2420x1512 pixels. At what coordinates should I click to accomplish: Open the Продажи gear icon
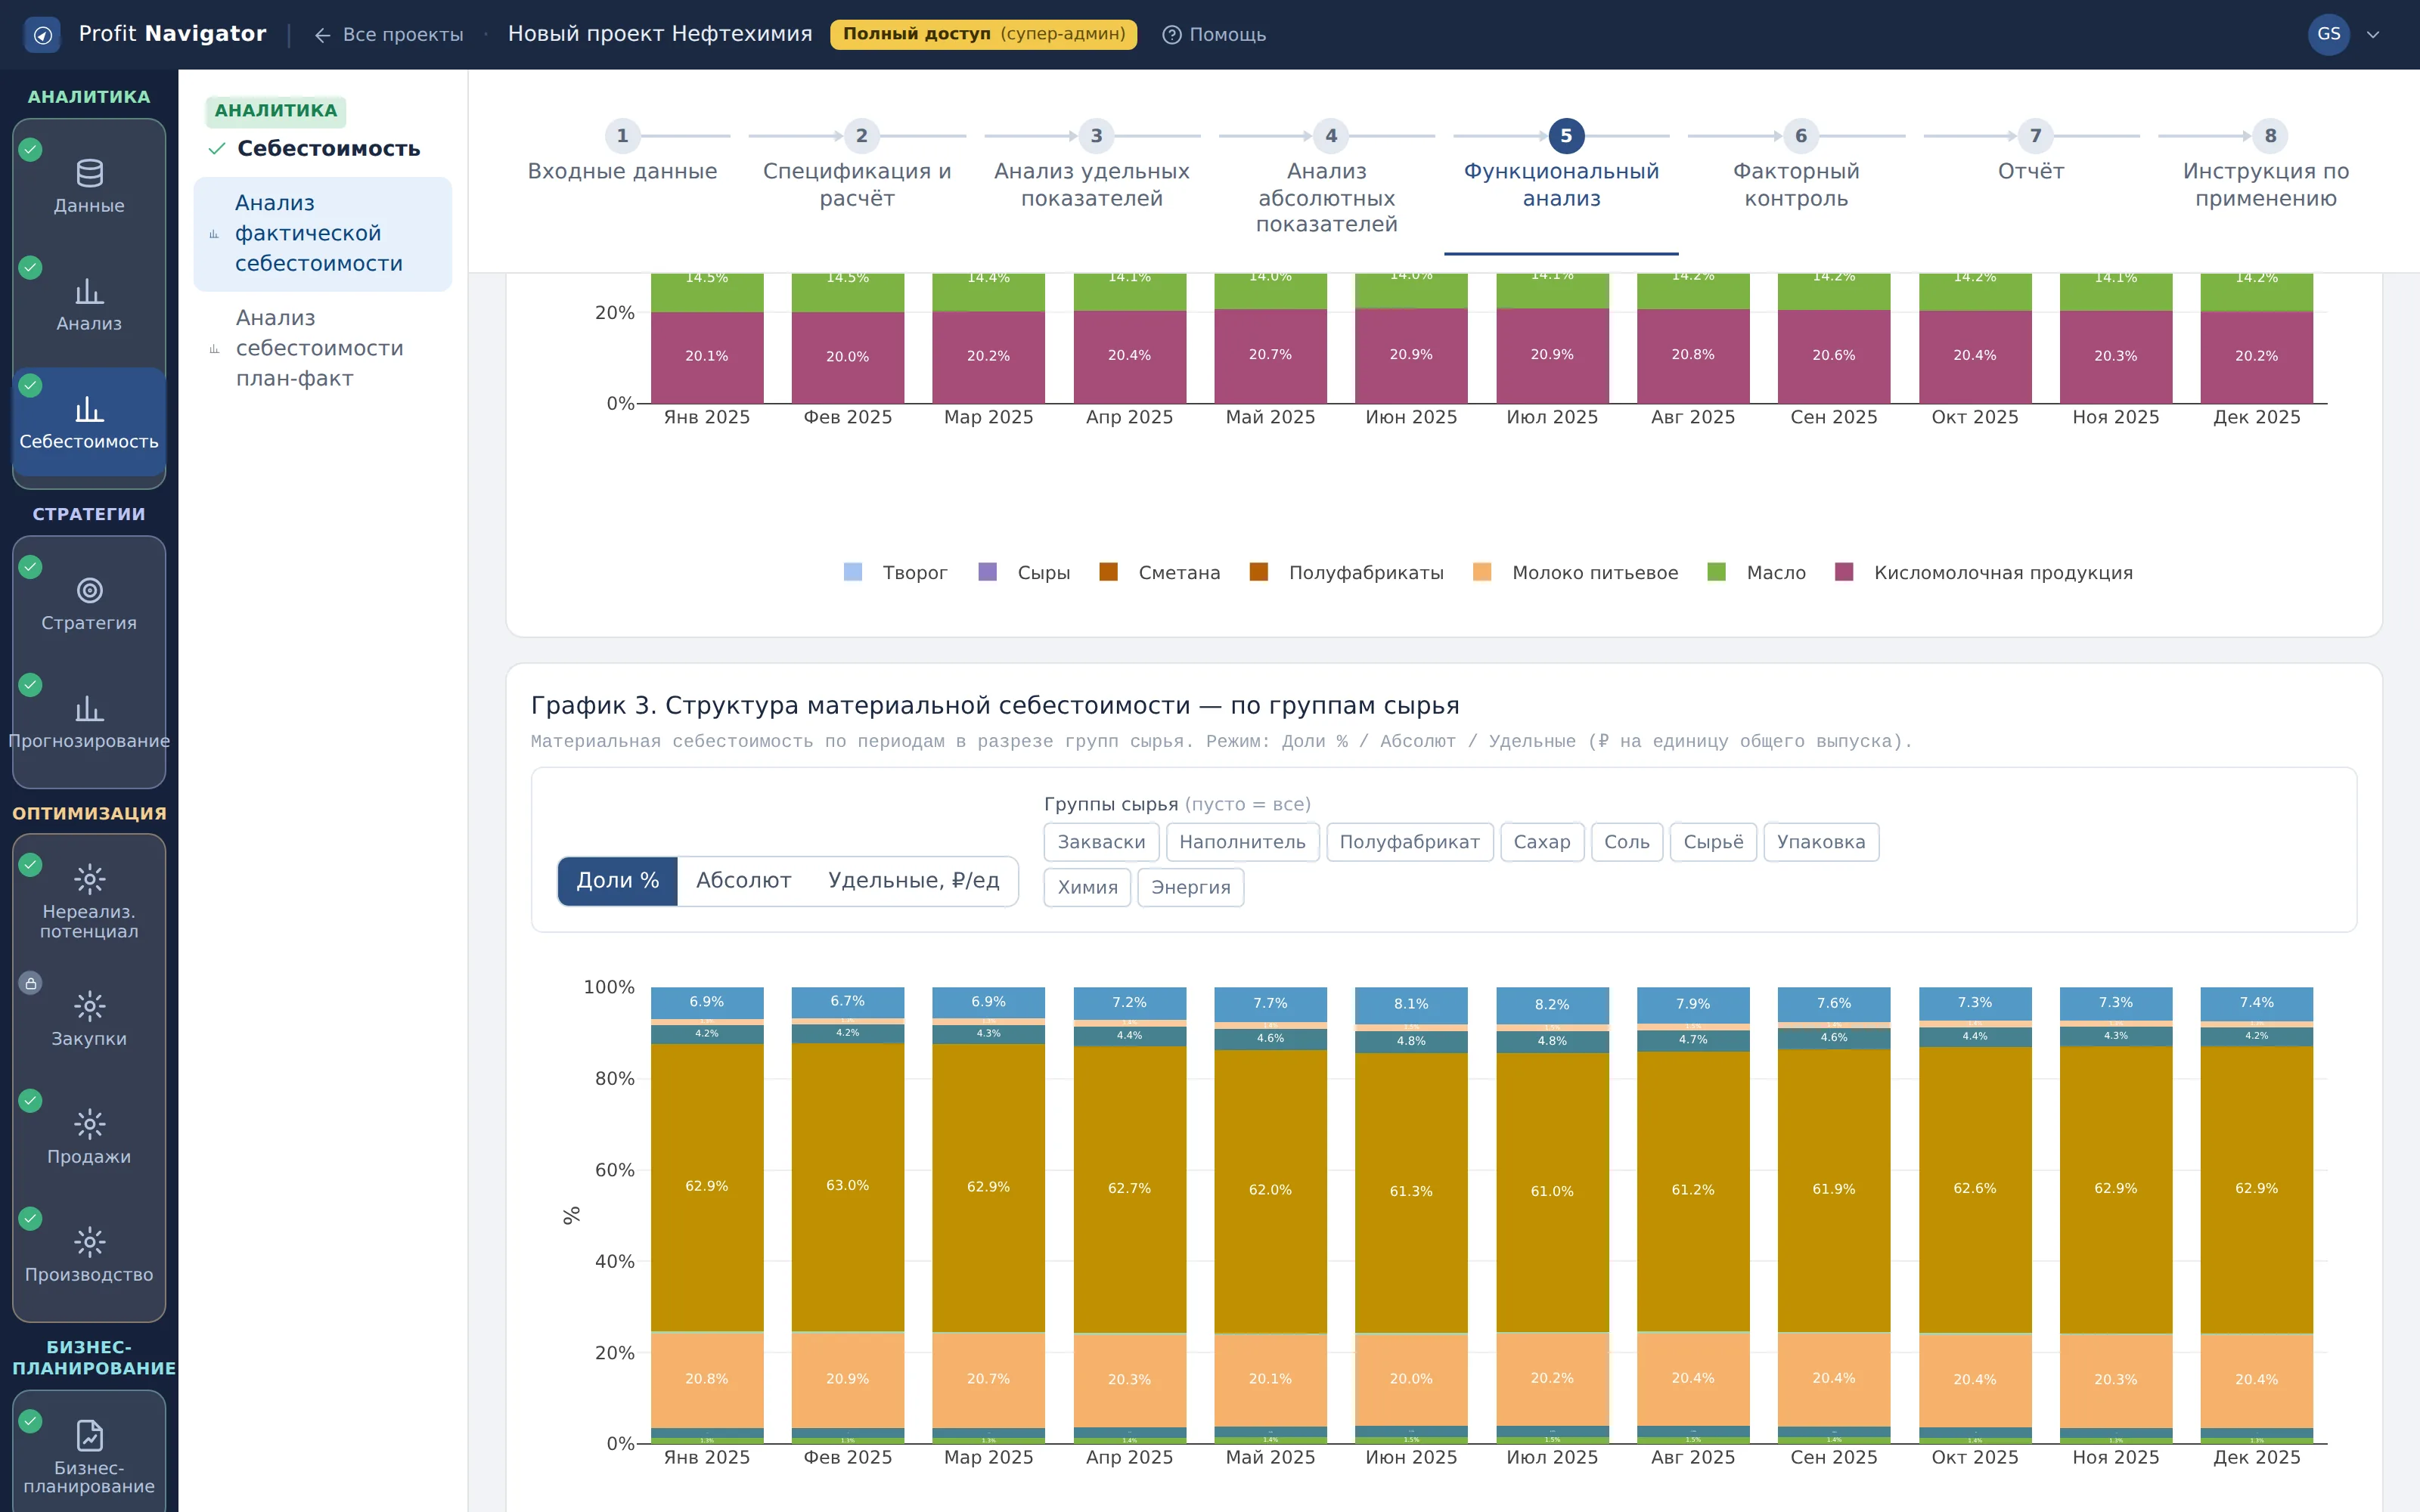[x=89, y=1124]
